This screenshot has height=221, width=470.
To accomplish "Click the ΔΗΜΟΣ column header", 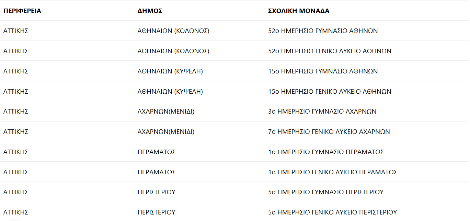I will coord(150,11).
